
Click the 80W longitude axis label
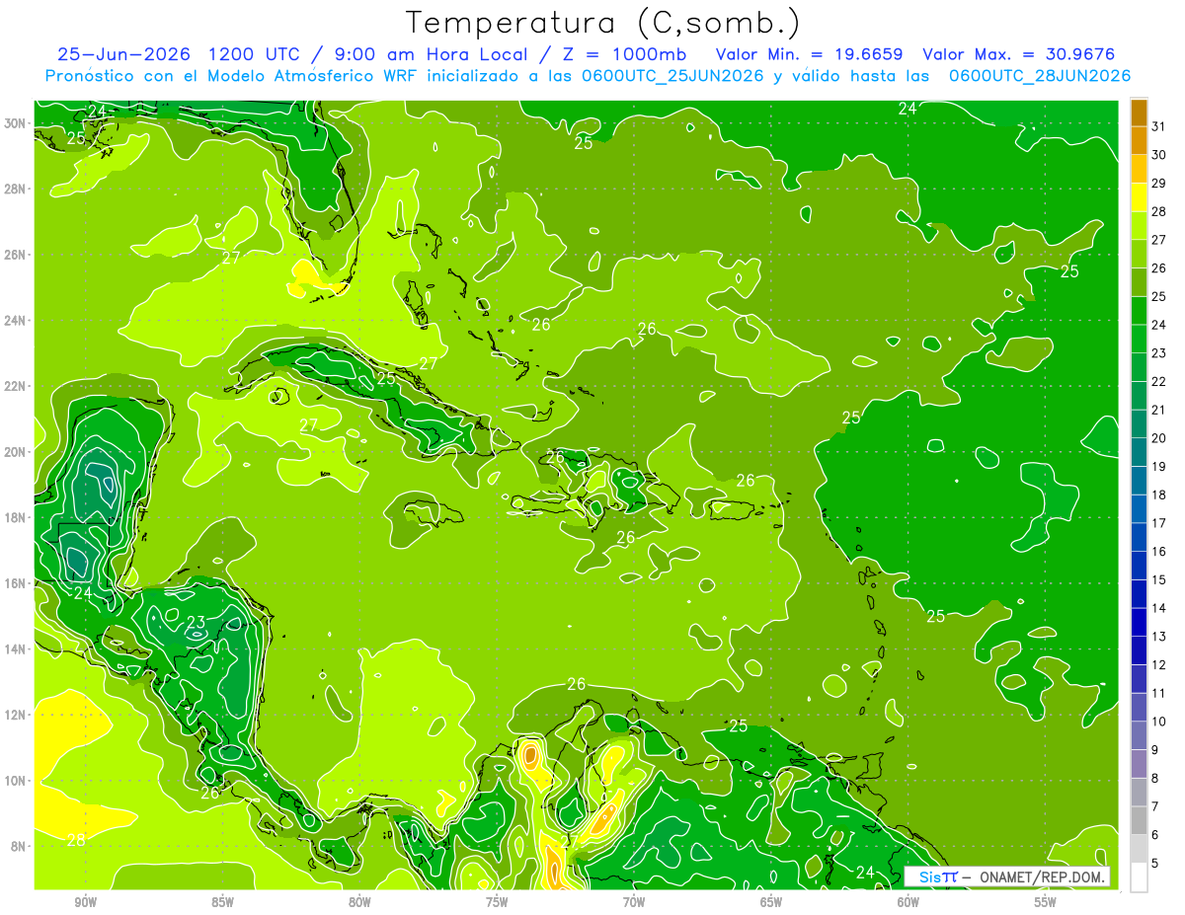[x=359, y=902]
